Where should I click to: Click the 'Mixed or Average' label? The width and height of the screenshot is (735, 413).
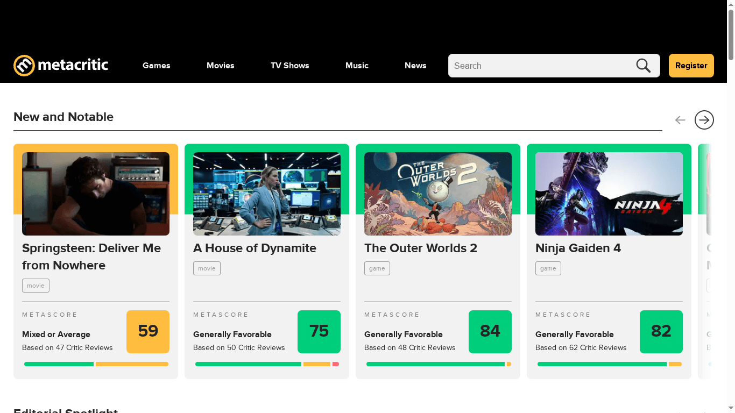pyautogui.click(x=56, y=334)
